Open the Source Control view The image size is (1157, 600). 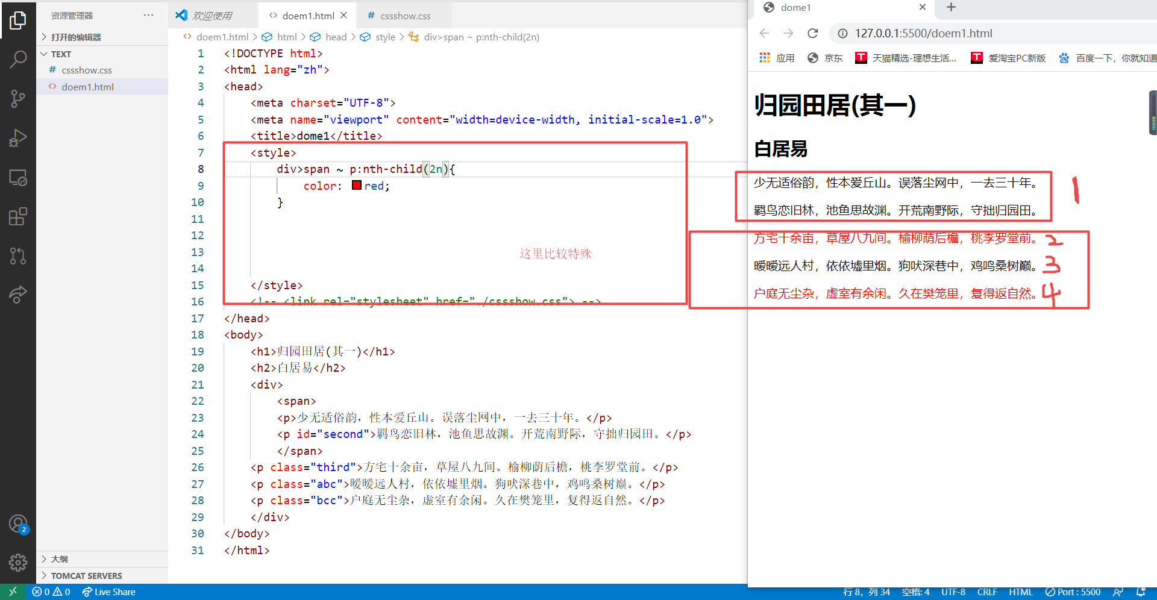(18, 98)
